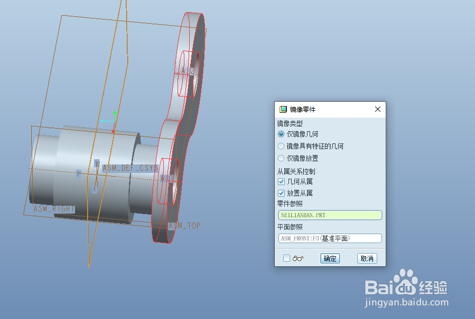
Task: Click the 零件参照 field NEILIANBAN.PRT
Action: pos(330,215)
